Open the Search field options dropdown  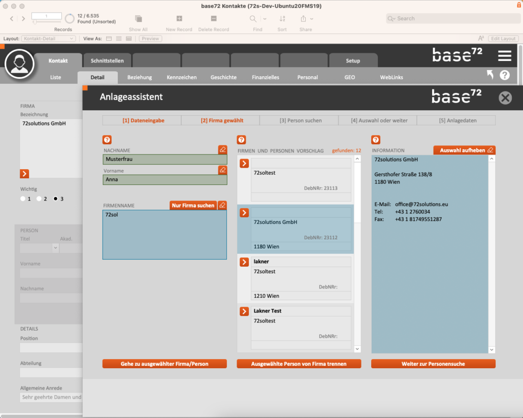coord(391,19)
